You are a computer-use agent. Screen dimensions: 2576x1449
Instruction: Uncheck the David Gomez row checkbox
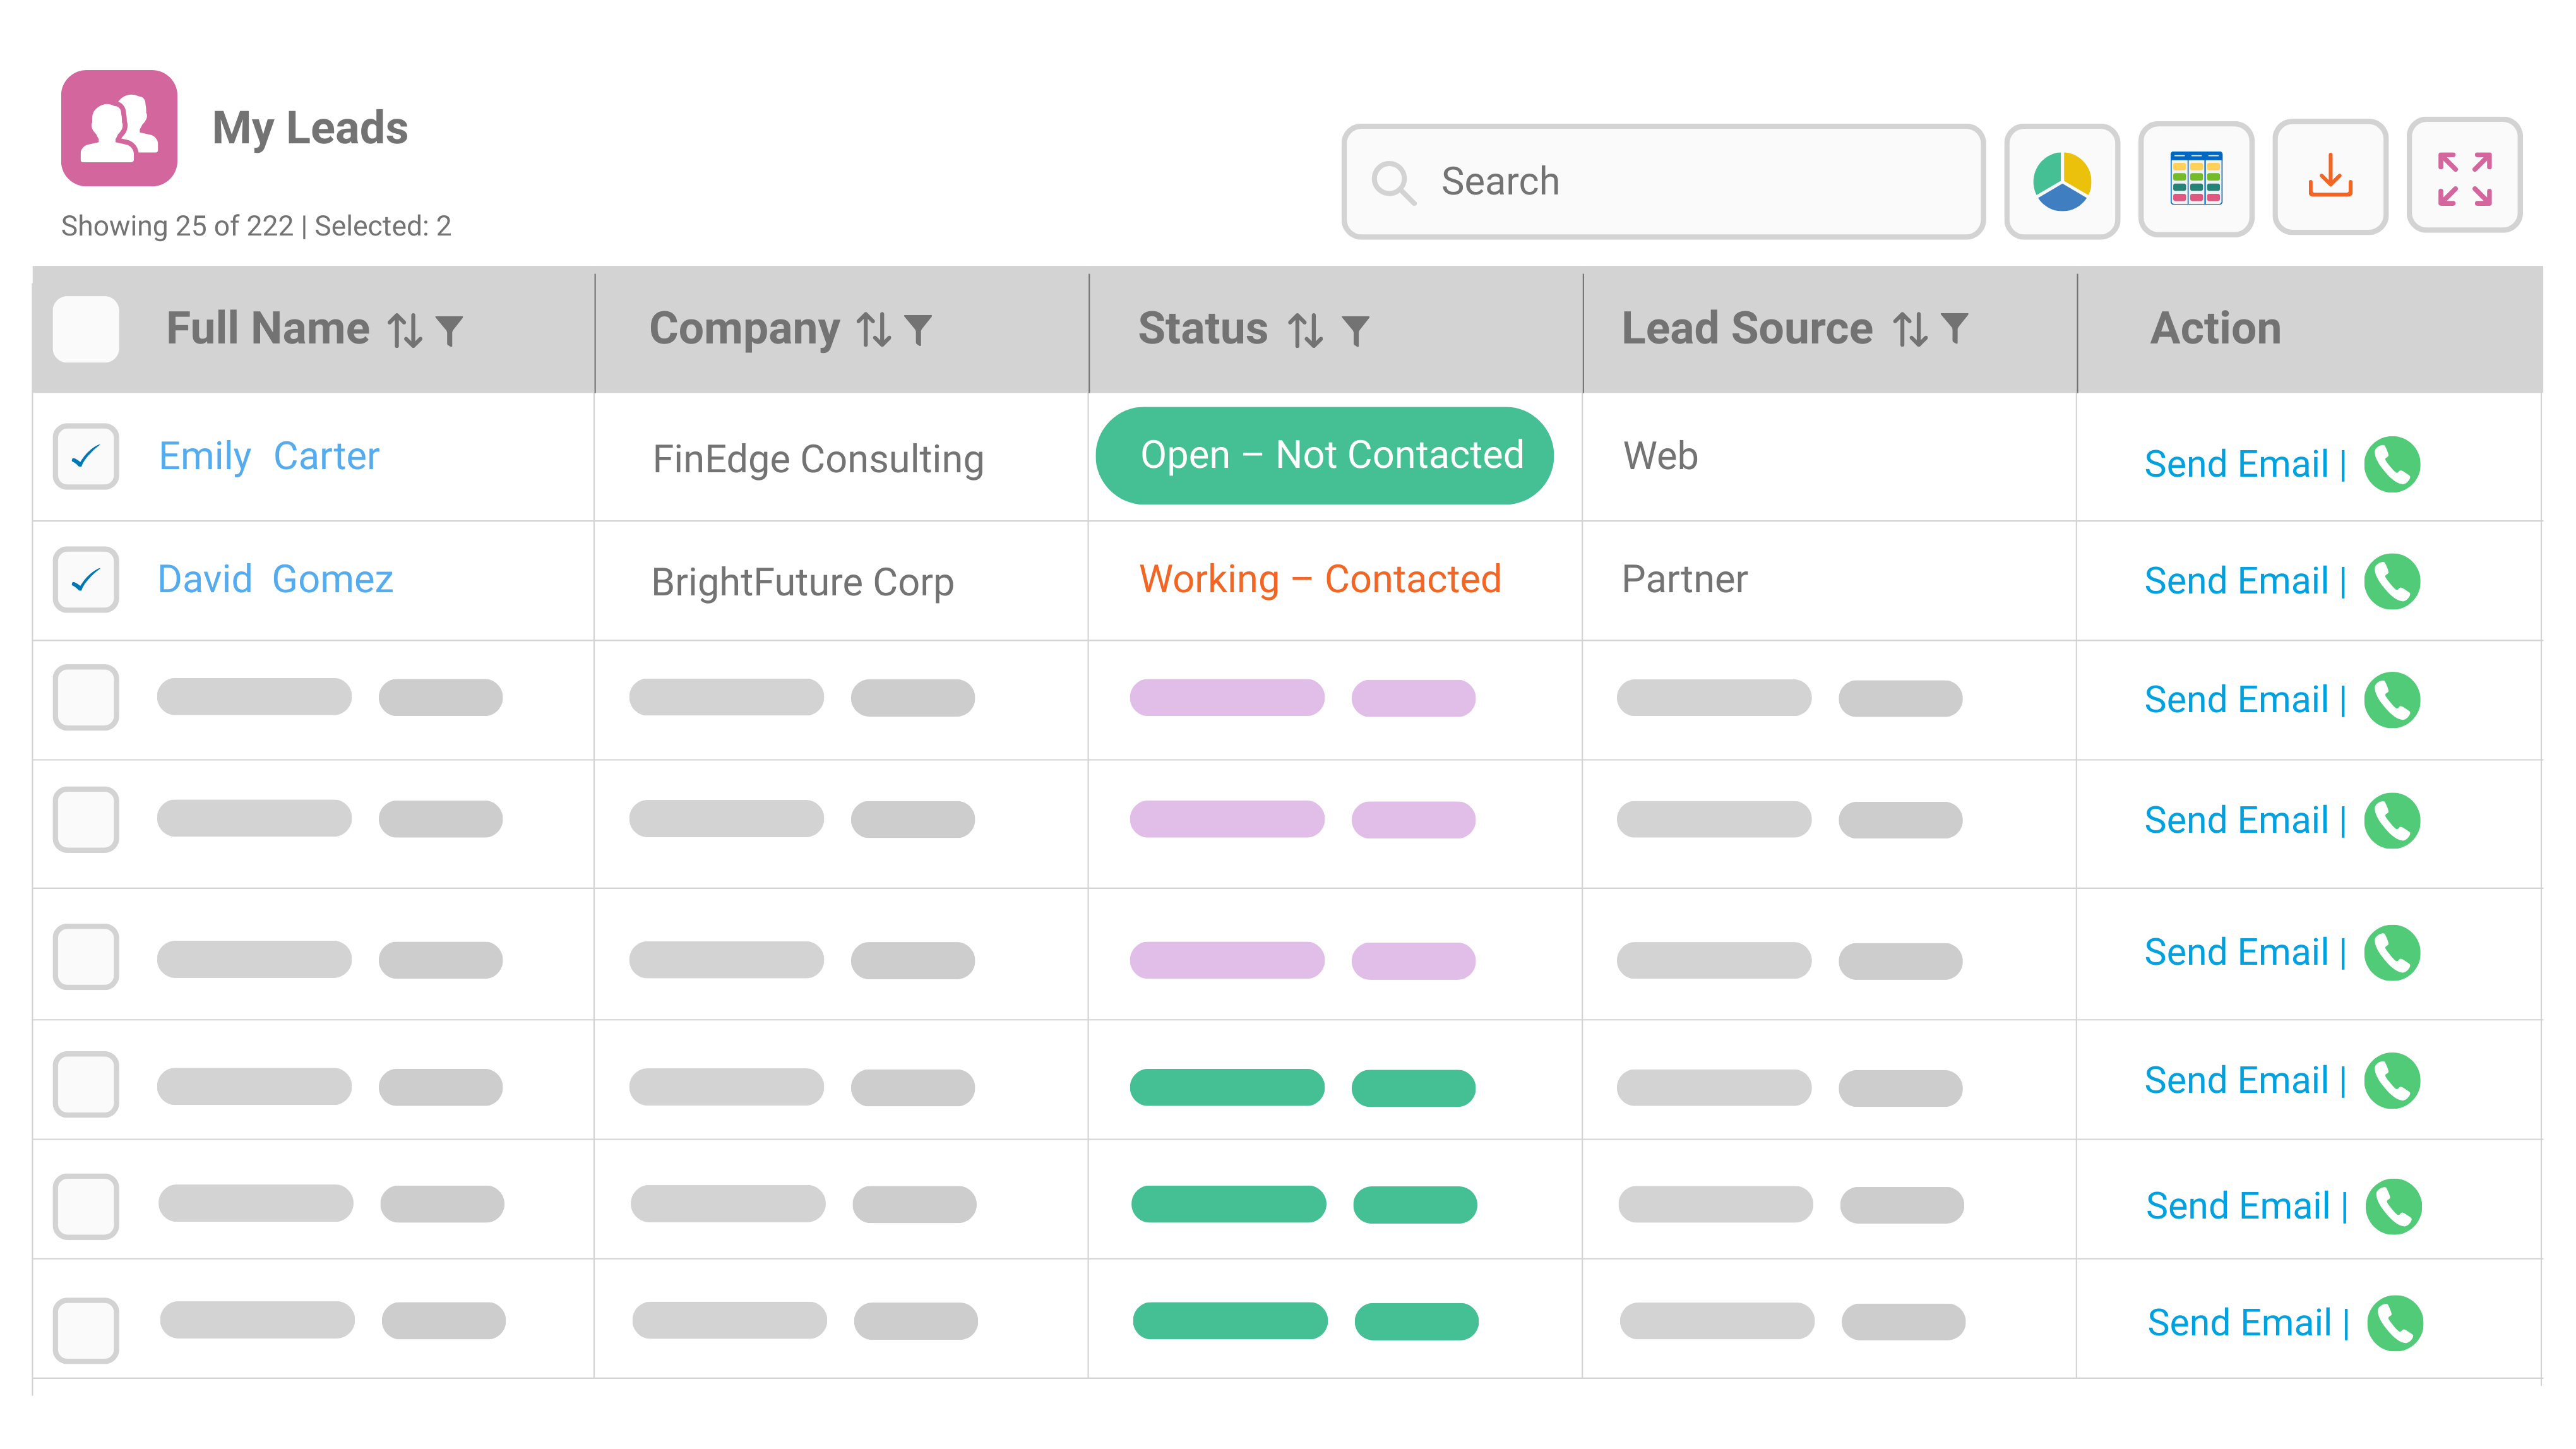[x=86, y=579]
